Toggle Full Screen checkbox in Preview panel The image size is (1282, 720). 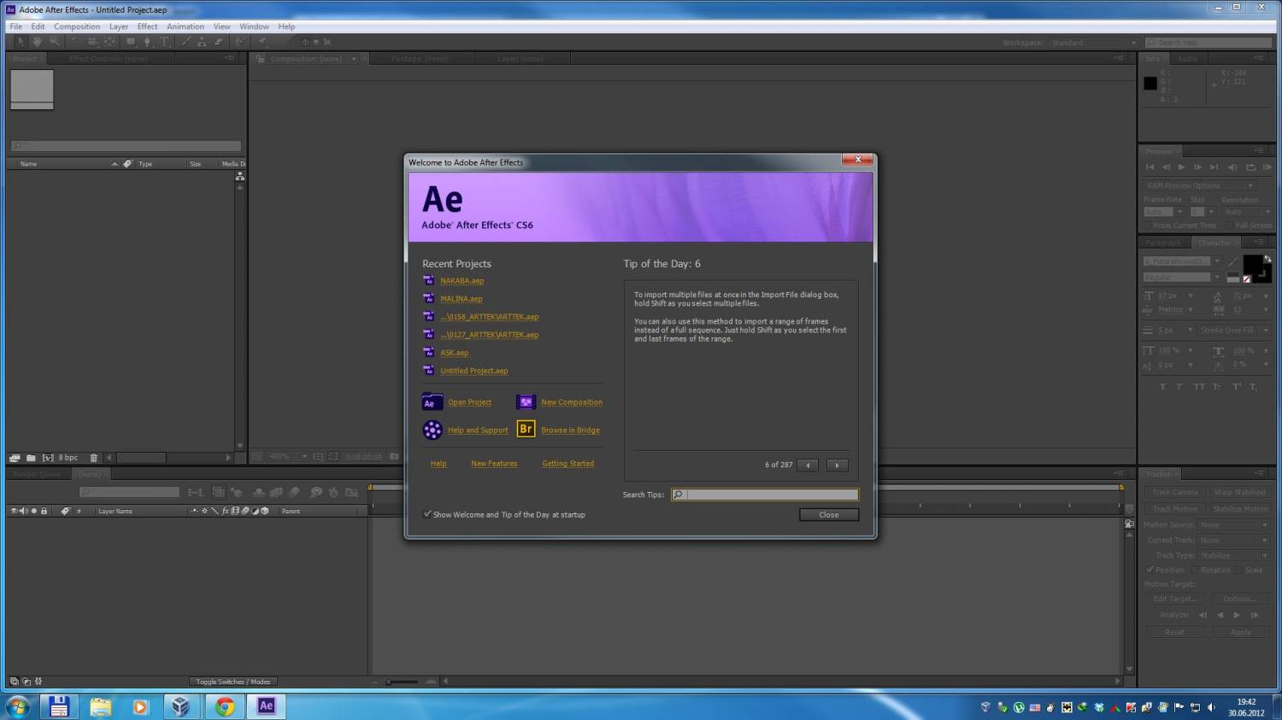coord(1228,225)
